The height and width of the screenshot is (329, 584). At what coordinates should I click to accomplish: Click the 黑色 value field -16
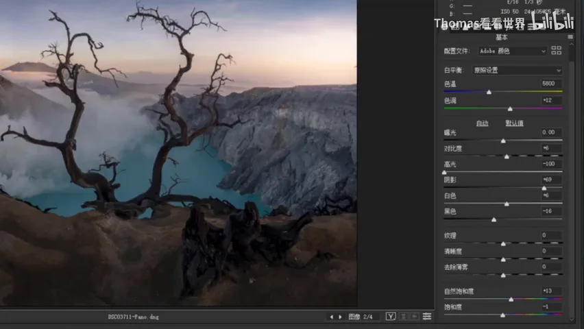551,211
